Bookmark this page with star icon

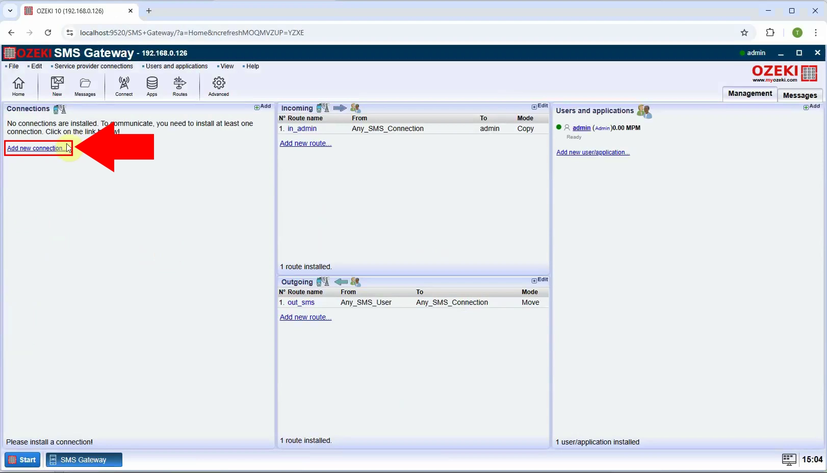[744, 33]
